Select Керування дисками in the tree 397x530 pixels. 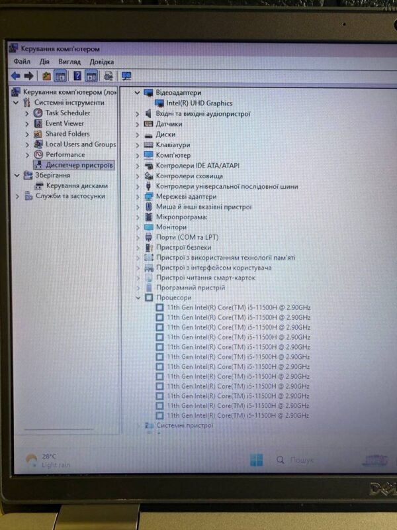coord(77,185)
